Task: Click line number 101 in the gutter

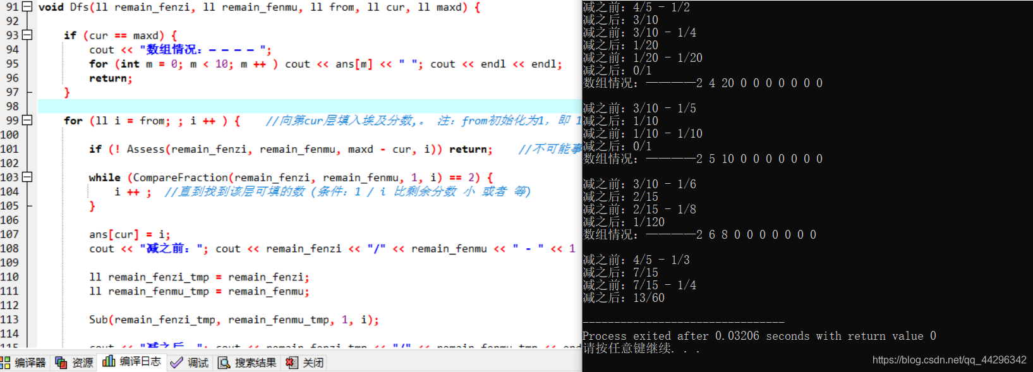Action: pos(9,149)
